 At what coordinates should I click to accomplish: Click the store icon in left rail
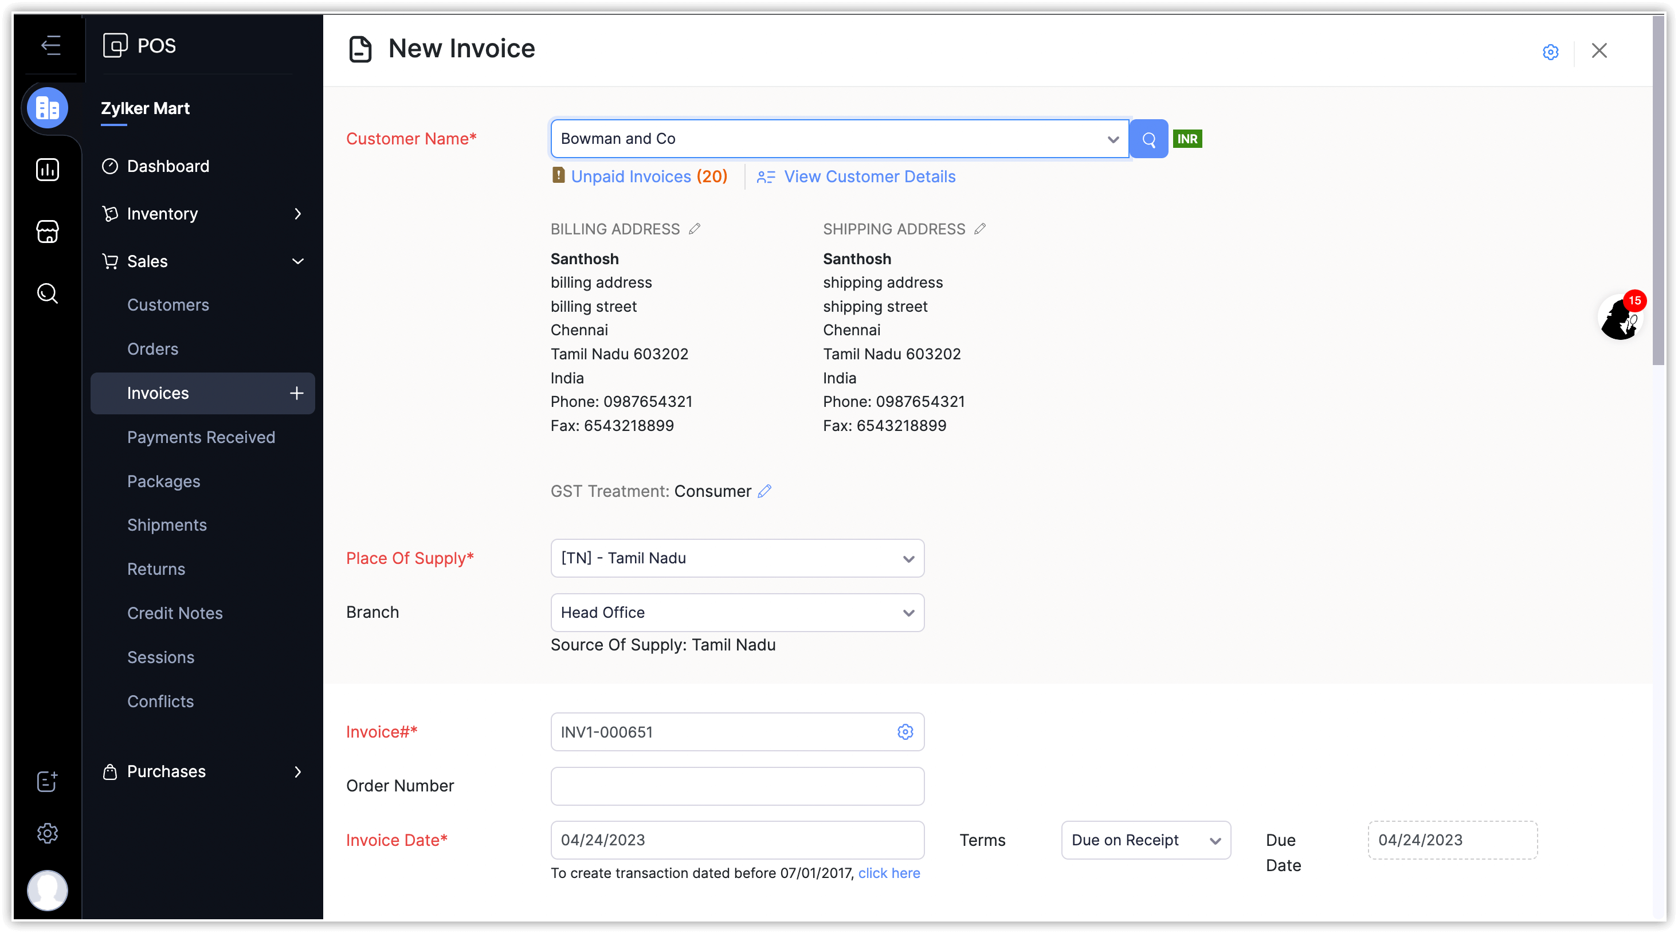pos(48,232)
